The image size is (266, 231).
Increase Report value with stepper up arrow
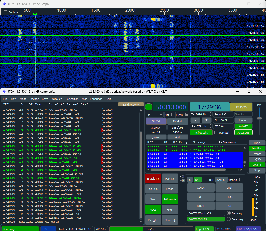point(232,113)
